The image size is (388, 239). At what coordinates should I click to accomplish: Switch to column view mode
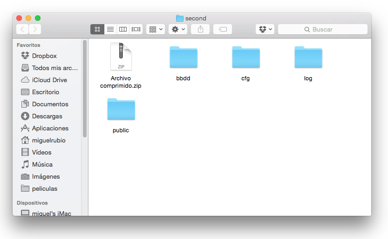[x=123, y=29]
